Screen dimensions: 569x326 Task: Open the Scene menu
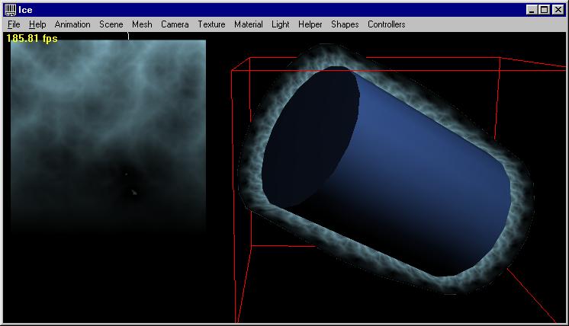coord(111,24)
